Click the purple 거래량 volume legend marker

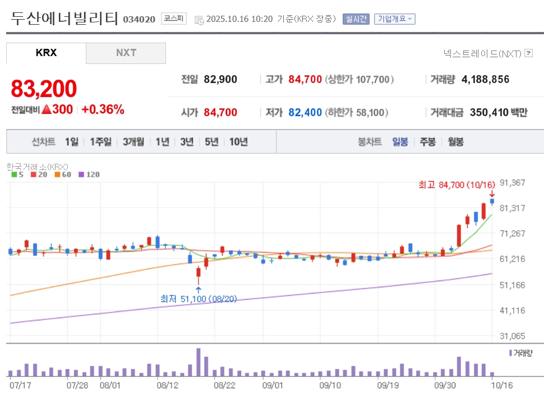pyautogui.click(x=510, y=353)
